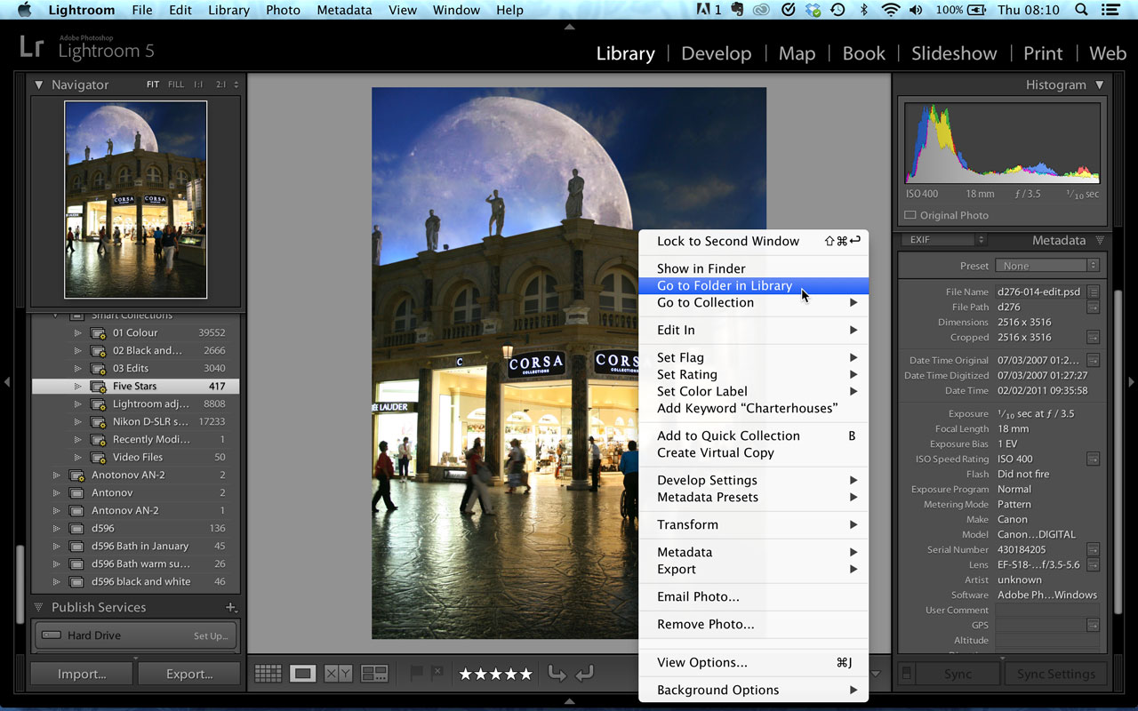Open the Bluetooth menu bar icon
The image size is (1138, 711).
click(863, 10)
